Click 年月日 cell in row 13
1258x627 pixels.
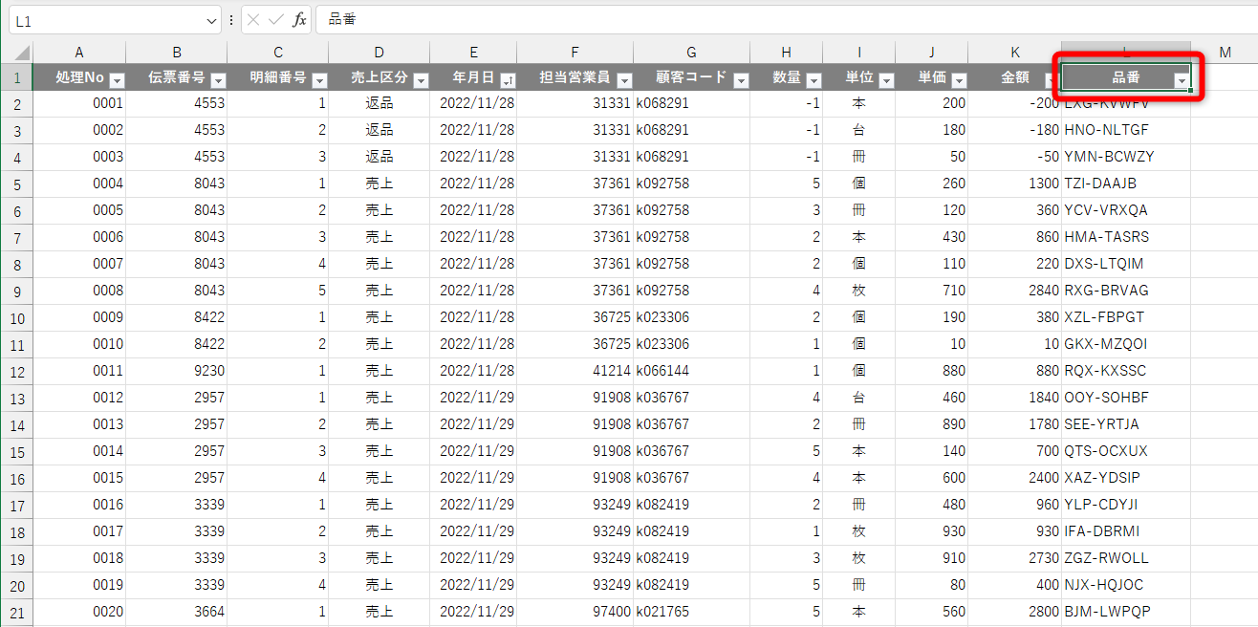[x=473, y=398]
